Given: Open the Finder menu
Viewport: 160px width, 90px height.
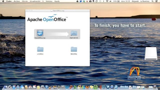Looking at the screenshot, I should point(9,1).
